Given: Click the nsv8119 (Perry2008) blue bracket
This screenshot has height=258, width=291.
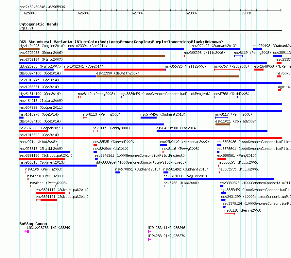Looking at the screenshot, I should pos(238,56).
